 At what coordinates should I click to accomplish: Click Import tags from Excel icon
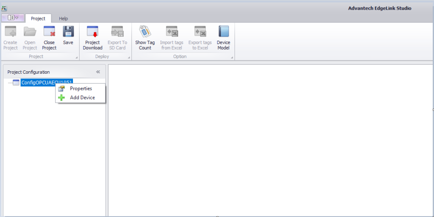click(172, 31)
